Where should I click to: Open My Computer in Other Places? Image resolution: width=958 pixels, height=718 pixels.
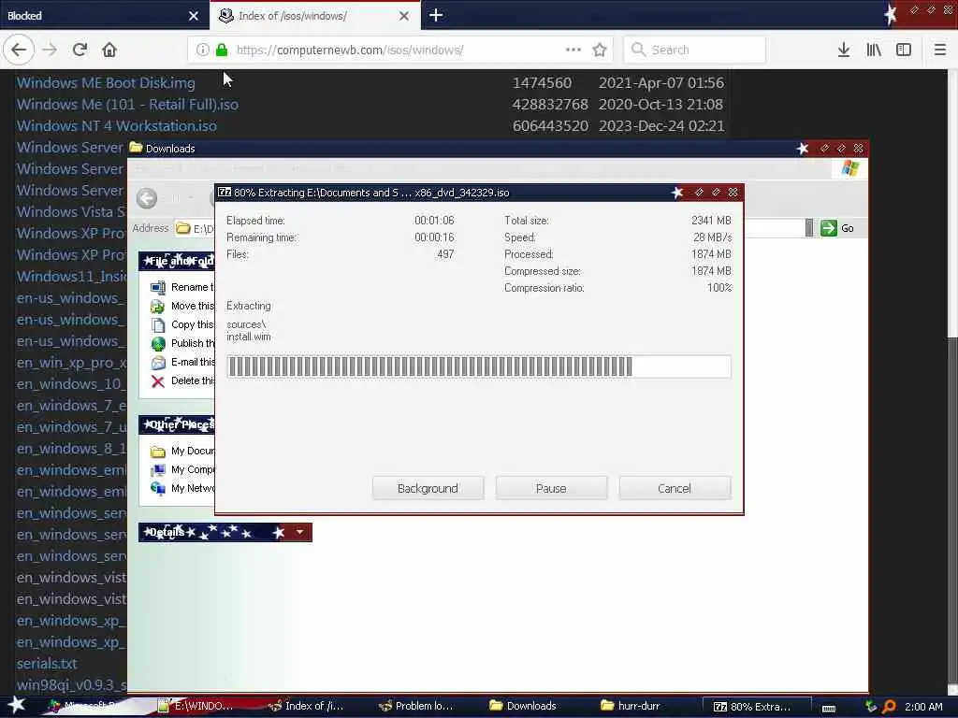(182, 469)
